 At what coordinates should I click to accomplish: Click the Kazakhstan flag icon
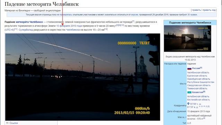pyautogui.click(x=189, y=92)
